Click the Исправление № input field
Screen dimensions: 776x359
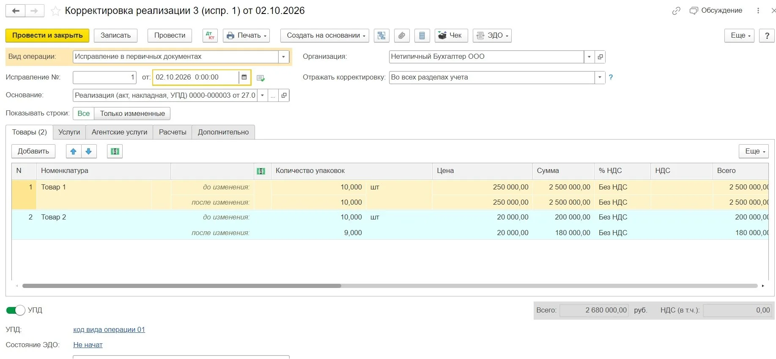pyautogui.click(x=104, y=77)
